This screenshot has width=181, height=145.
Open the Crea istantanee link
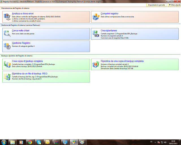[x=109, y=31]
